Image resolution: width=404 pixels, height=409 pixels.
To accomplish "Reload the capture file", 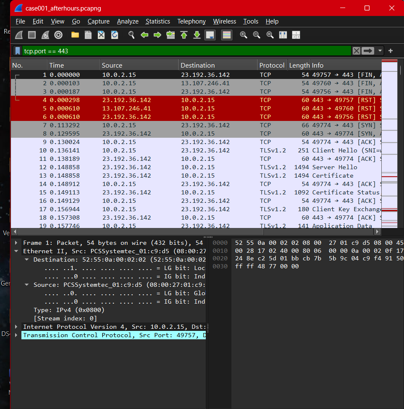I will click(x=115, y=35).
